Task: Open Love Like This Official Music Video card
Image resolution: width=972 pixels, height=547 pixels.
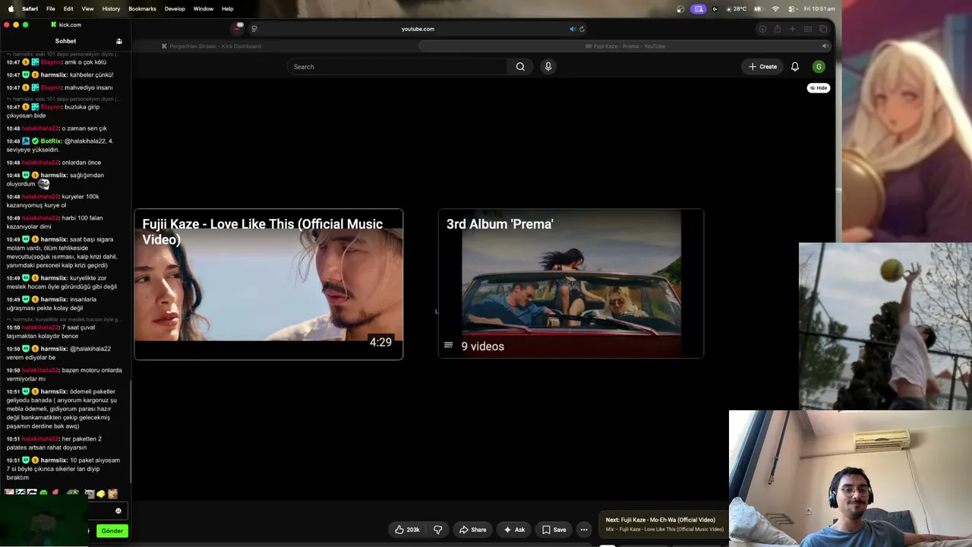Action: pyautogui.click(x=269, y=284)
